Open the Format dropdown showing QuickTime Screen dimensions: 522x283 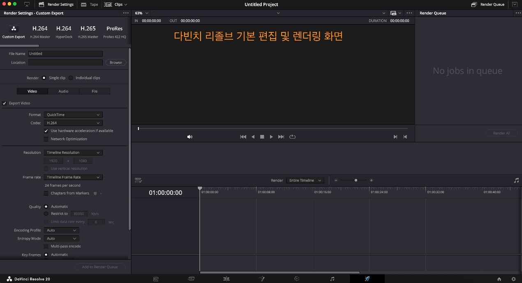coord(73,115)
